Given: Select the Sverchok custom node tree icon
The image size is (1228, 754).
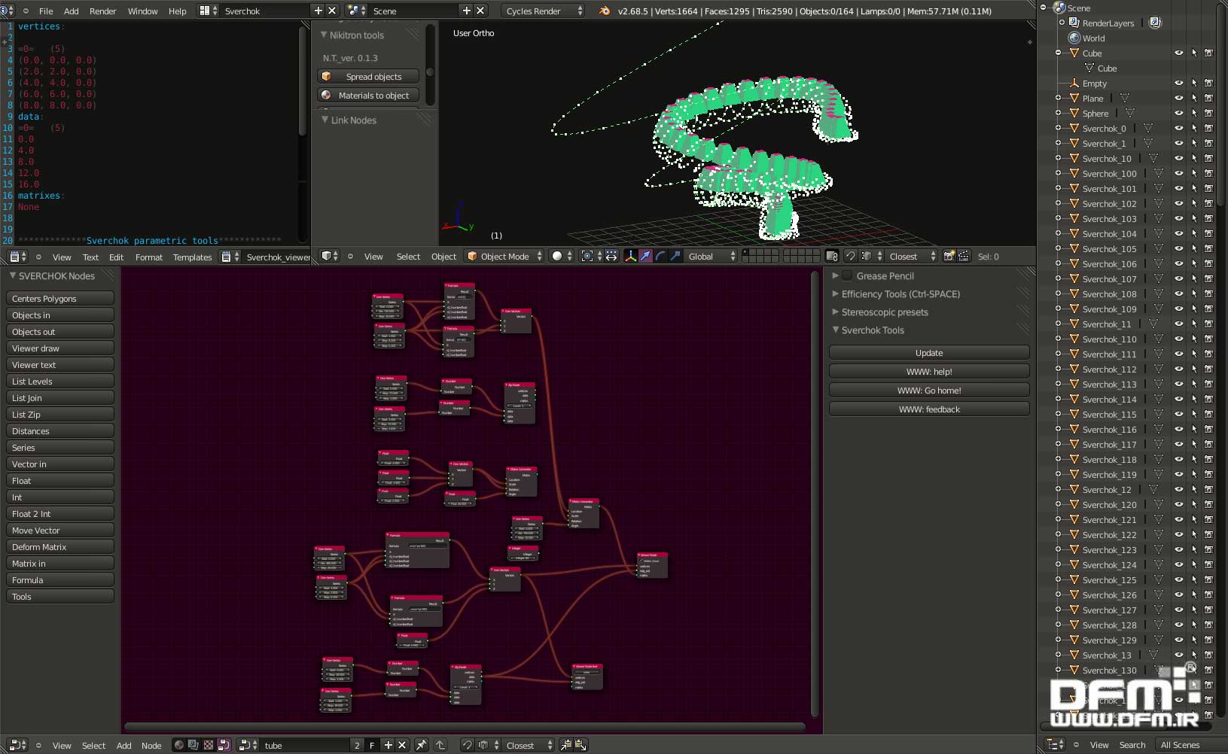Looking at the screenshot, I should tap(224, 745).
